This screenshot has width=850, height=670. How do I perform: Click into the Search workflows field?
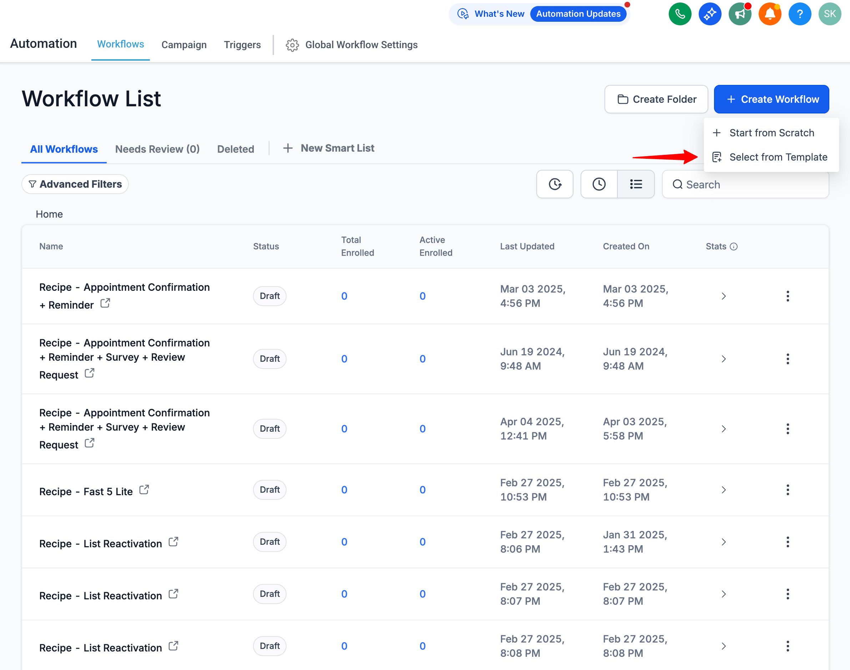tap(745, 184)
